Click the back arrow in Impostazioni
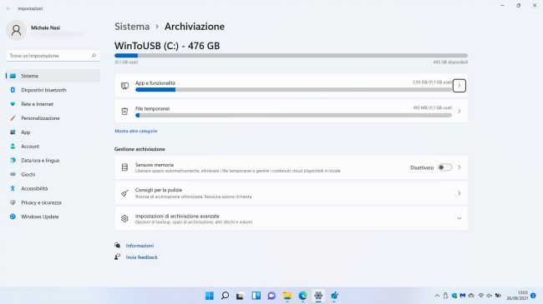543x304 pixels. (8, 8)
